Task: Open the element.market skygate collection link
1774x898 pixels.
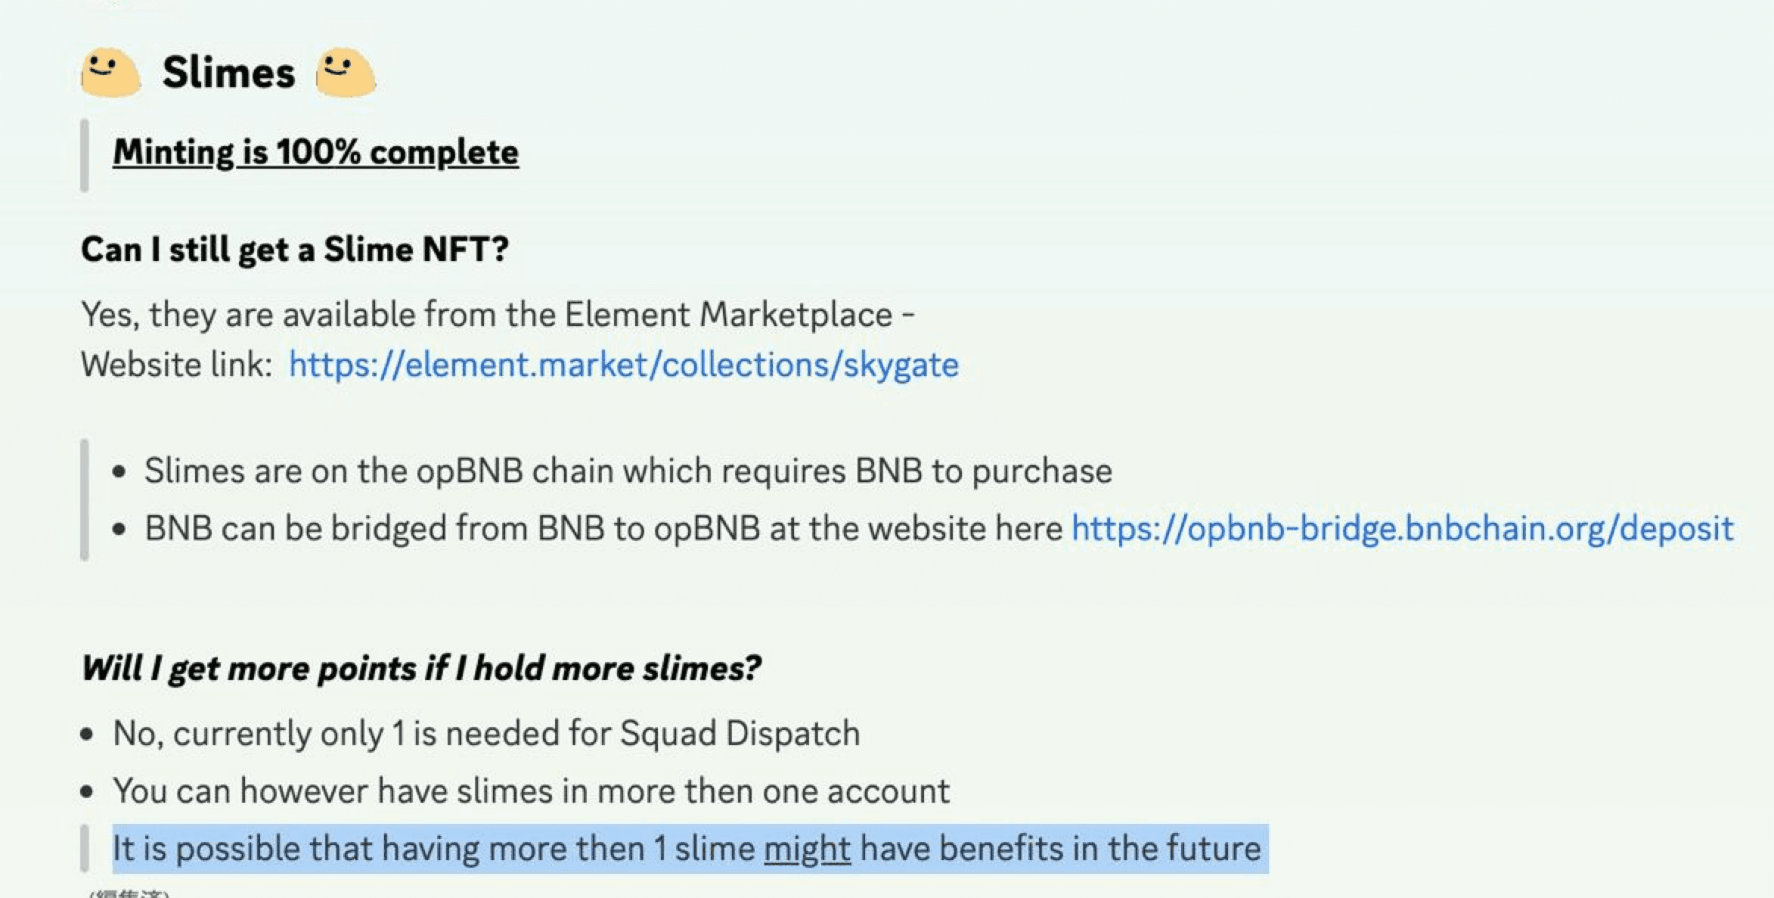Action: click(x=624, y=365)
